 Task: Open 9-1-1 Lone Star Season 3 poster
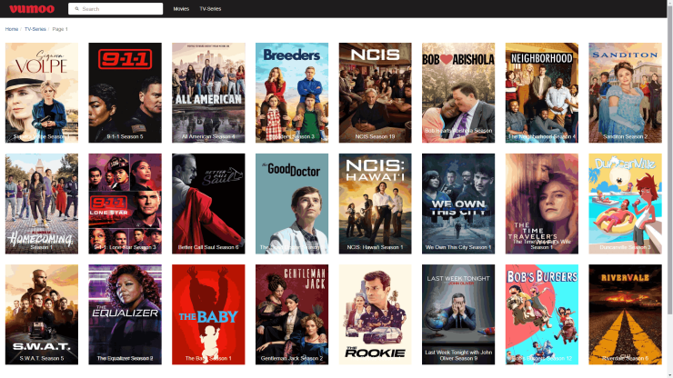(126, 204)
